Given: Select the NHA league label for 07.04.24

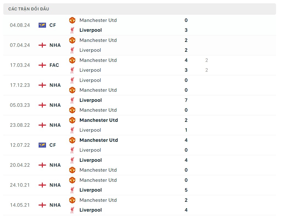Looking at the screenshot, I should (x=55, y=45).
